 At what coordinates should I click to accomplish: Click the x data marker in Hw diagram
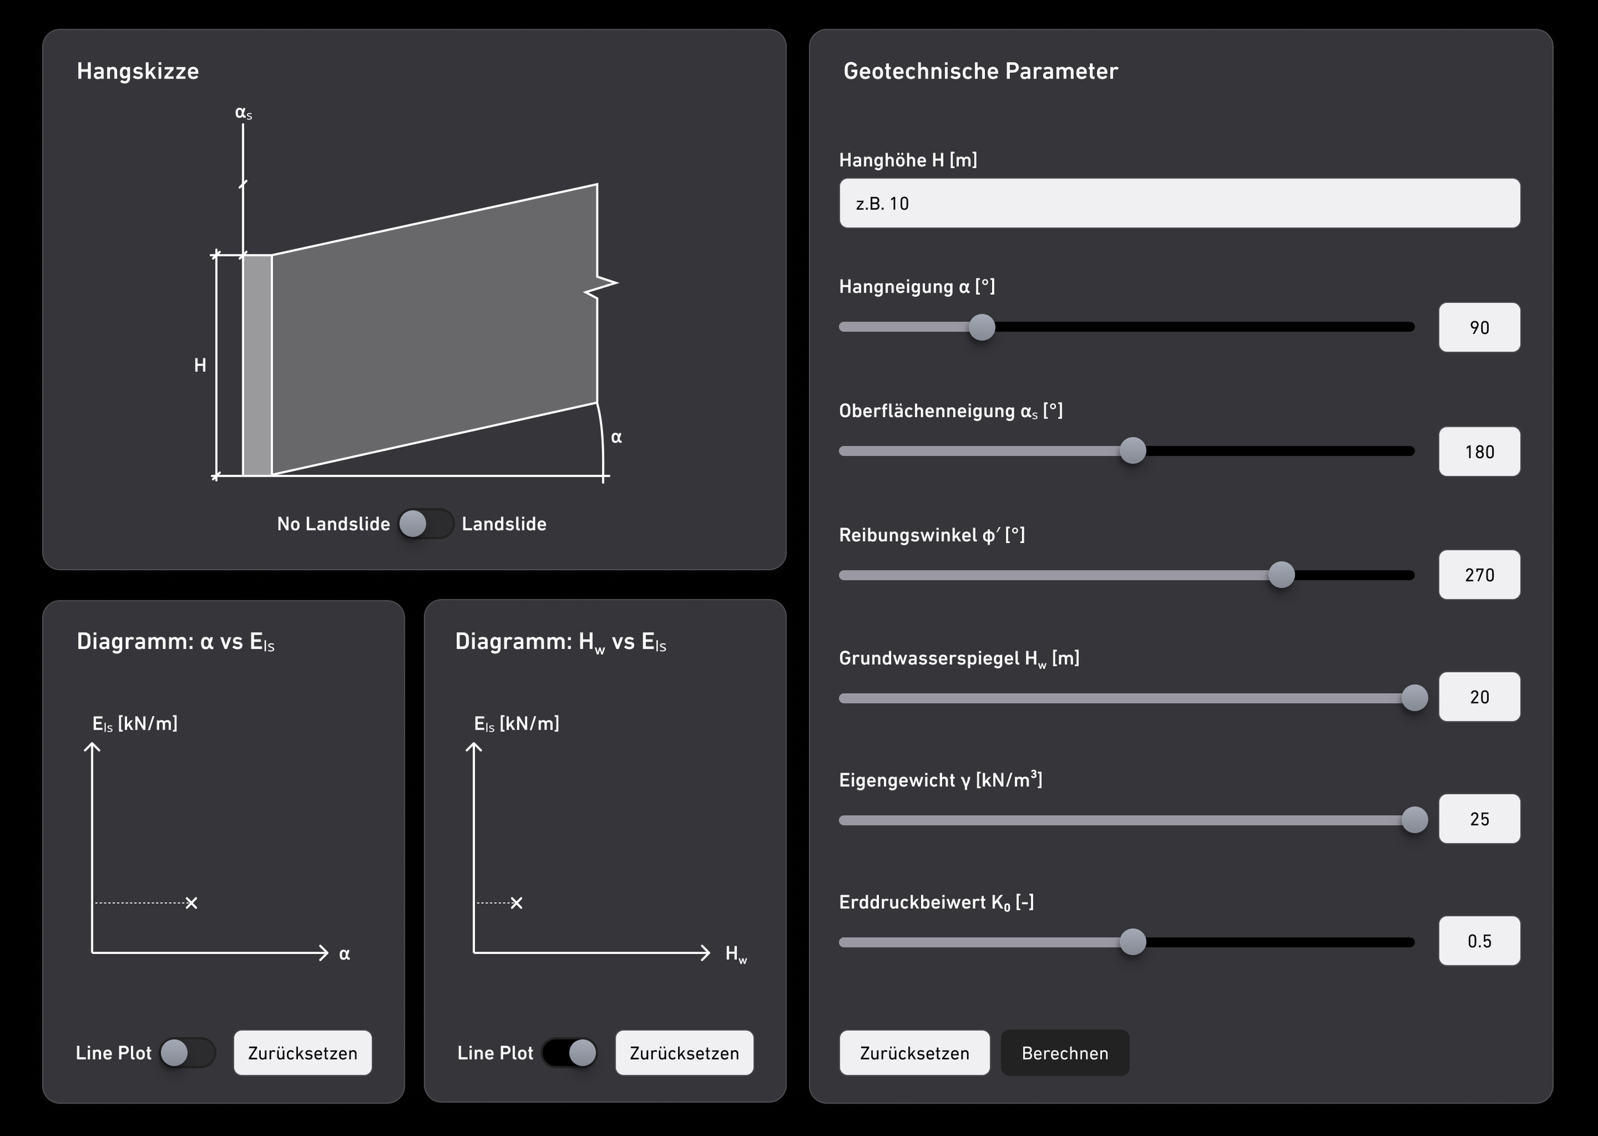pyautogui.click(x=516, y=903)
